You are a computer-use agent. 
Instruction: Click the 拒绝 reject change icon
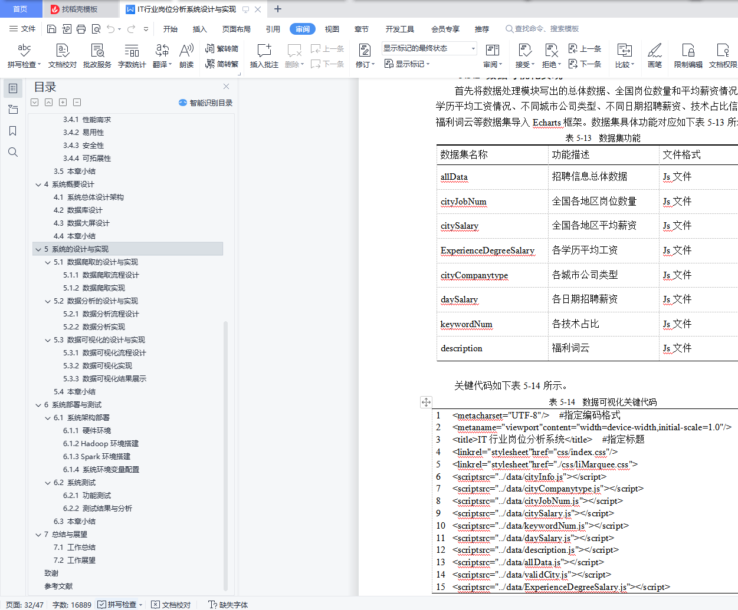click(551, 50)
